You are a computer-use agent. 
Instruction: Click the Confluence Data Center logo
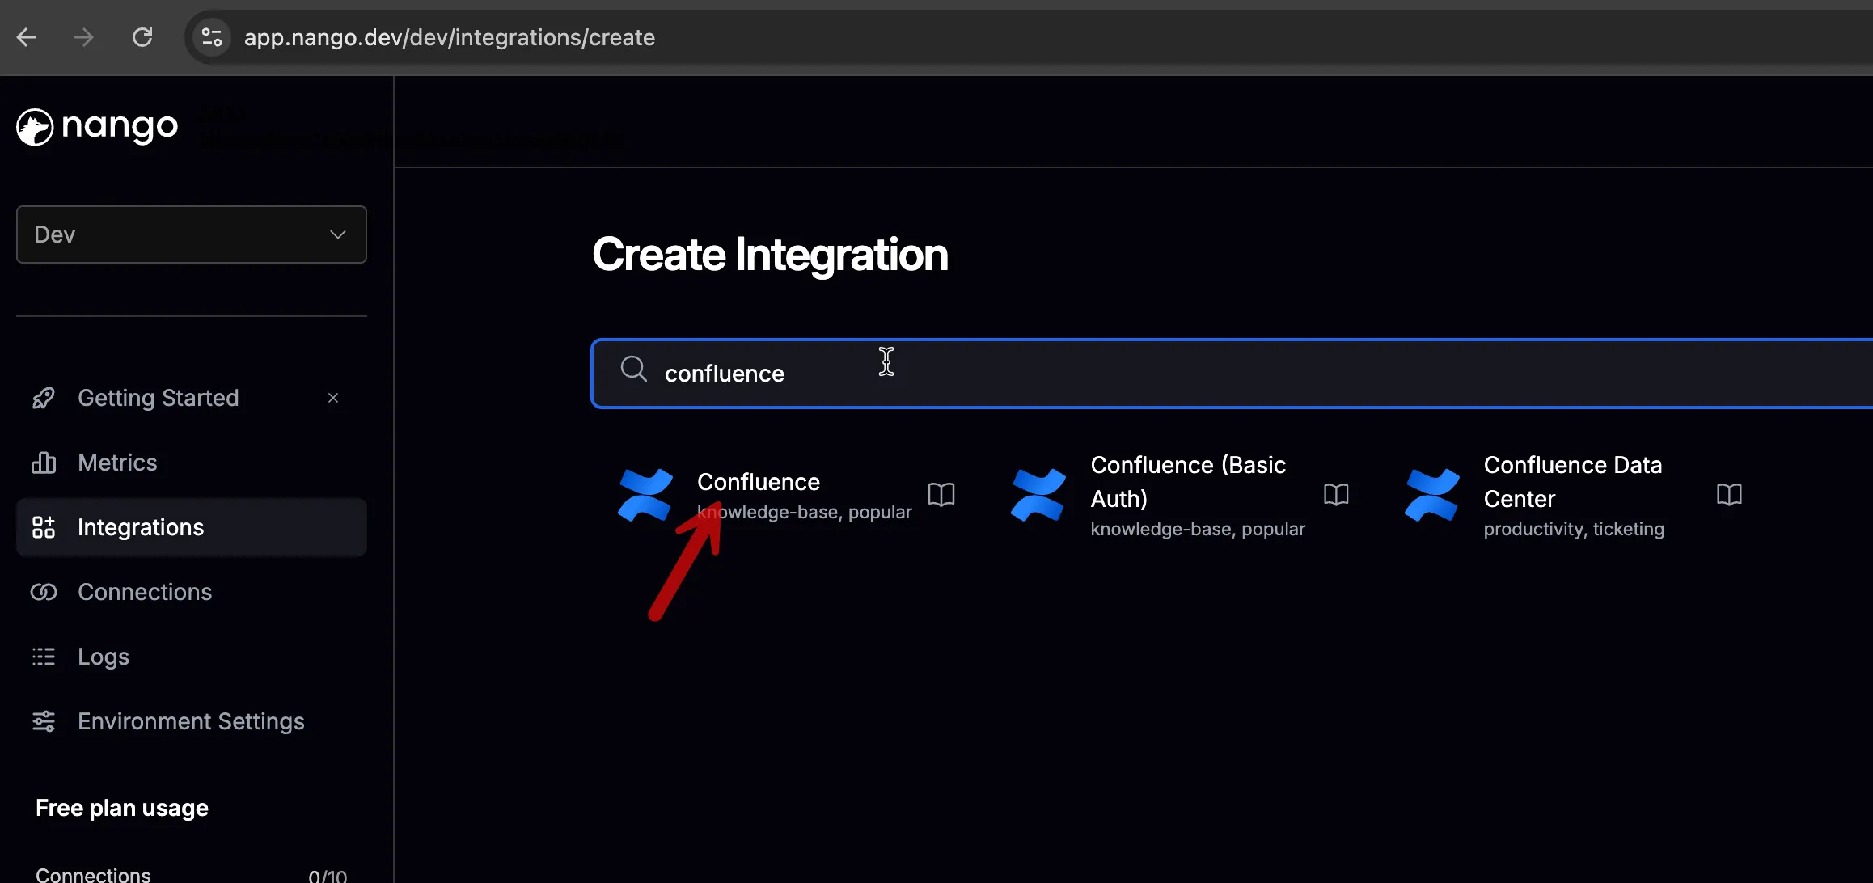(1432, 495)
